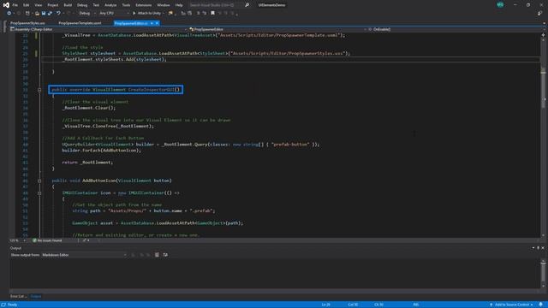This screenshot has width=548, height=308.
Task: Click the Clear All output icon
Action: point(157,255)
